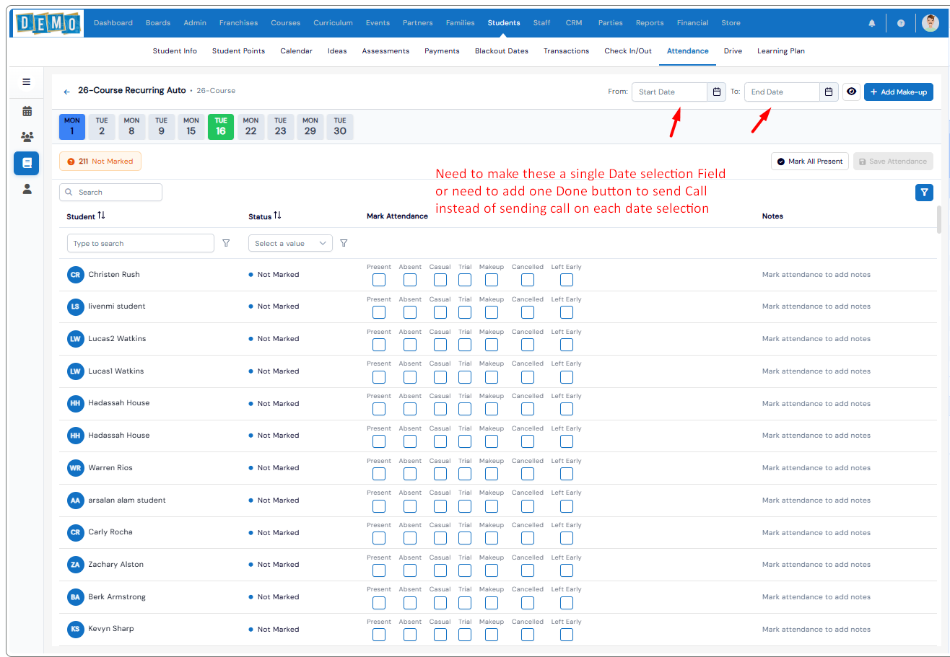
Task: Open the group people icon in sidebar
Action: [x=27, y=137]
